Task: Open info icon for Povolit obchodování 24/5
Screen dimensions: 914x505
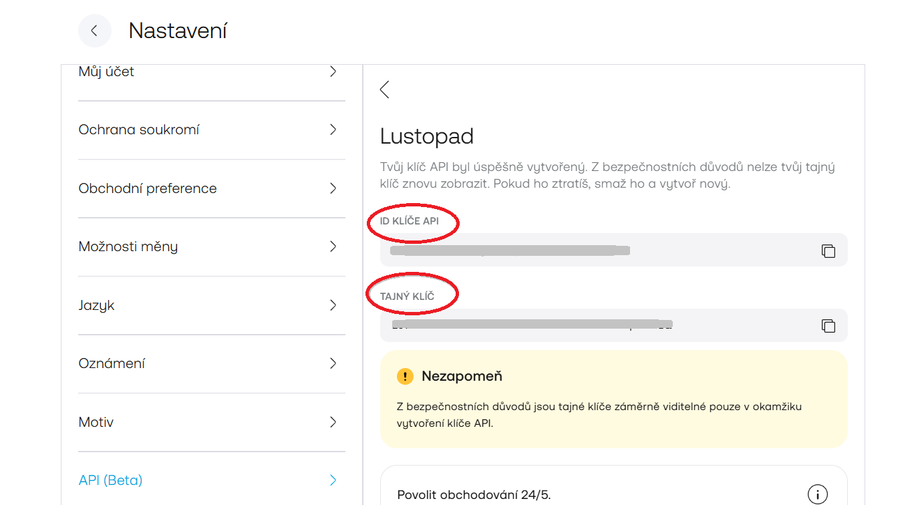Action: coord(817,494)
